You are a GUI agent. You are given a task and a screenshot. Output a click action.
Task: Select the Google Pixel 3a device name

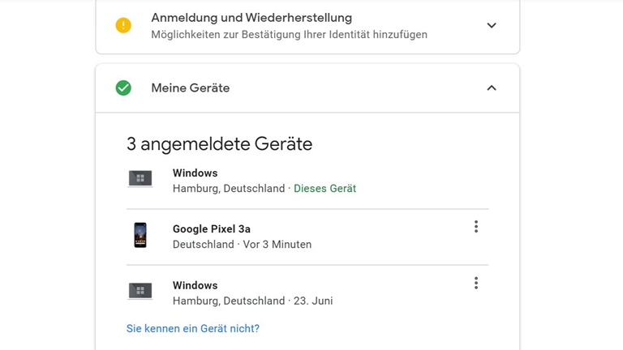point(212,229)
